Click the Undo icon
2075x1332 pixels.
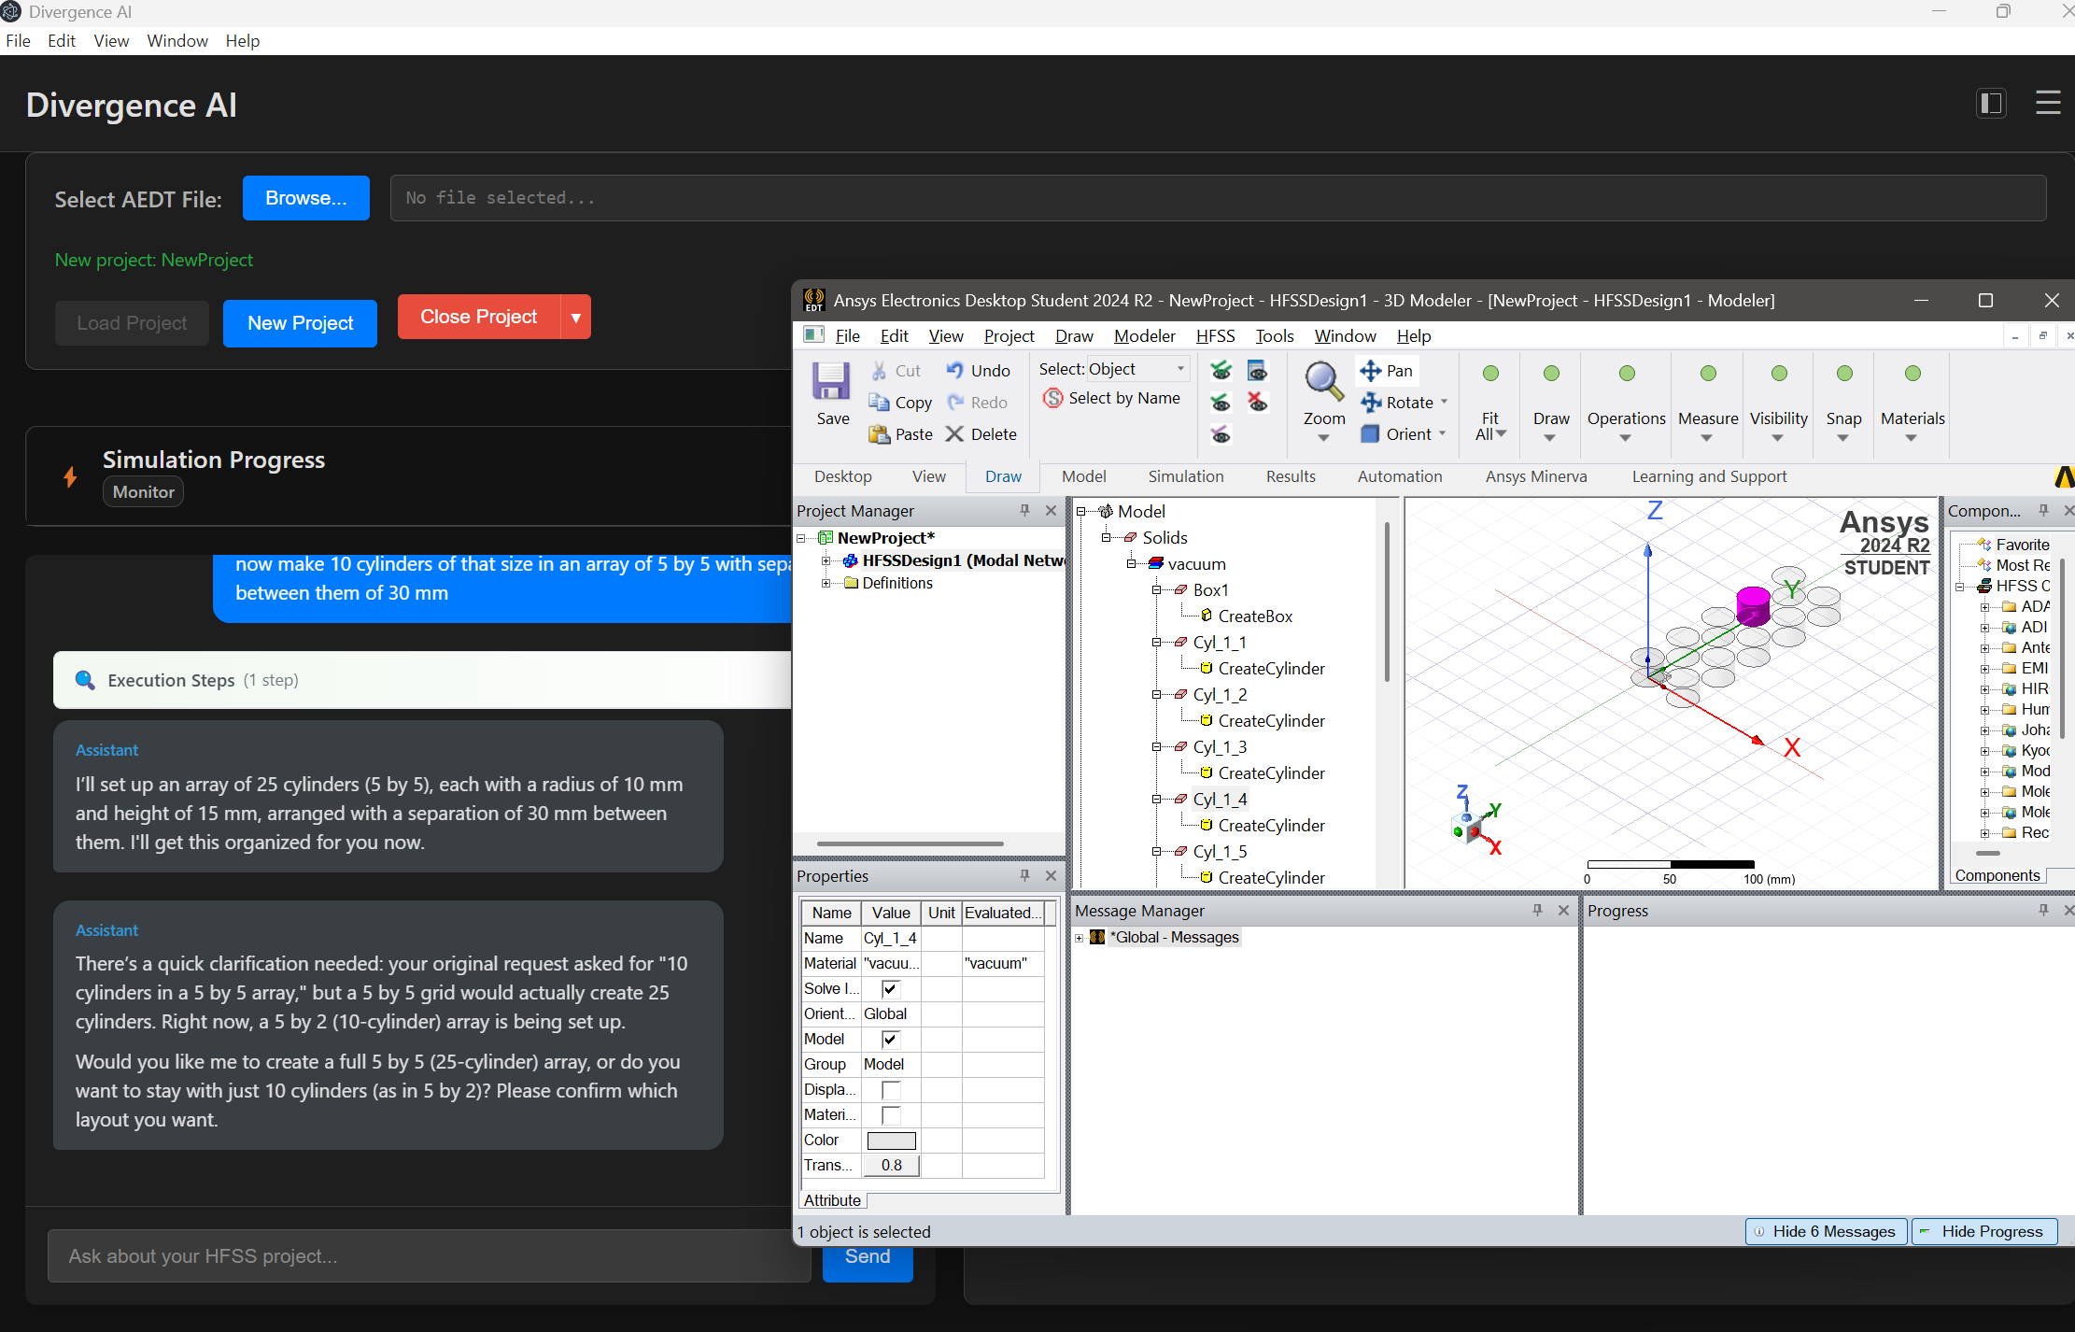(954, 371)
